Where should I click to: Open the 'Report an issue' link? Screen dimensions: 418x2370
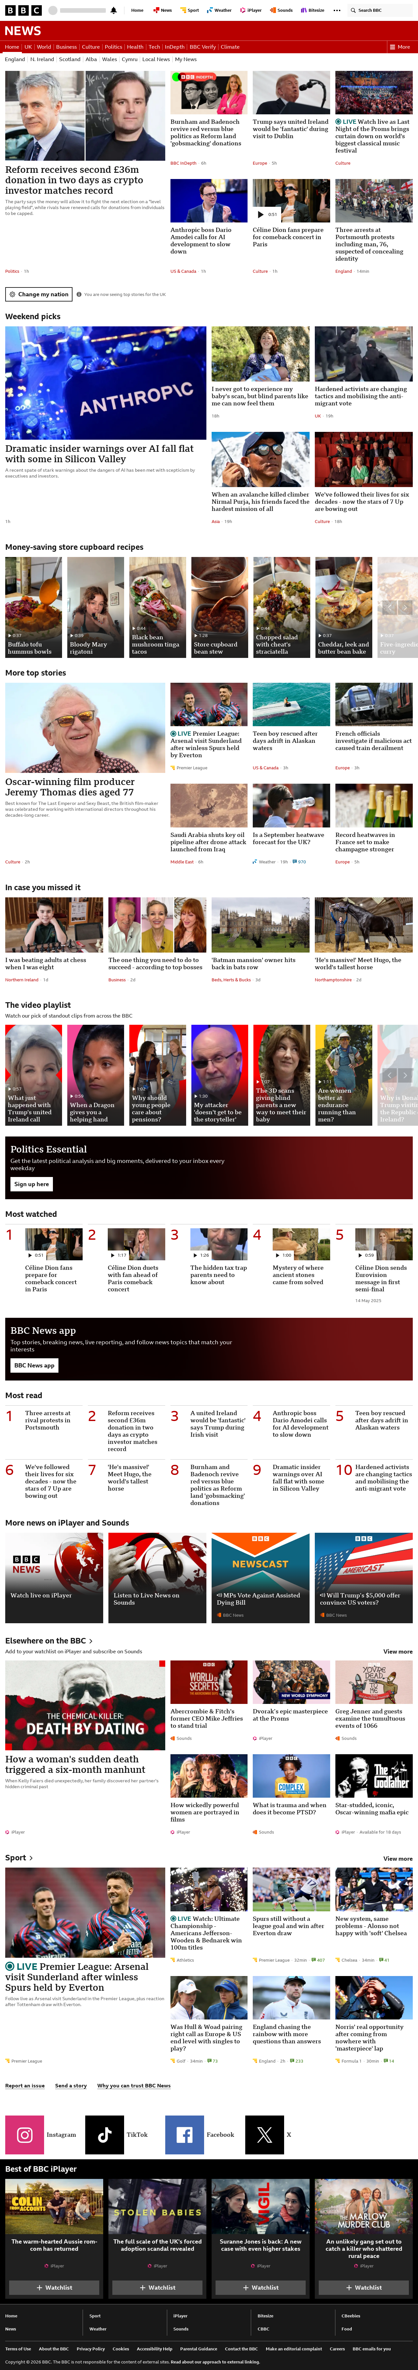[25, 2086]
